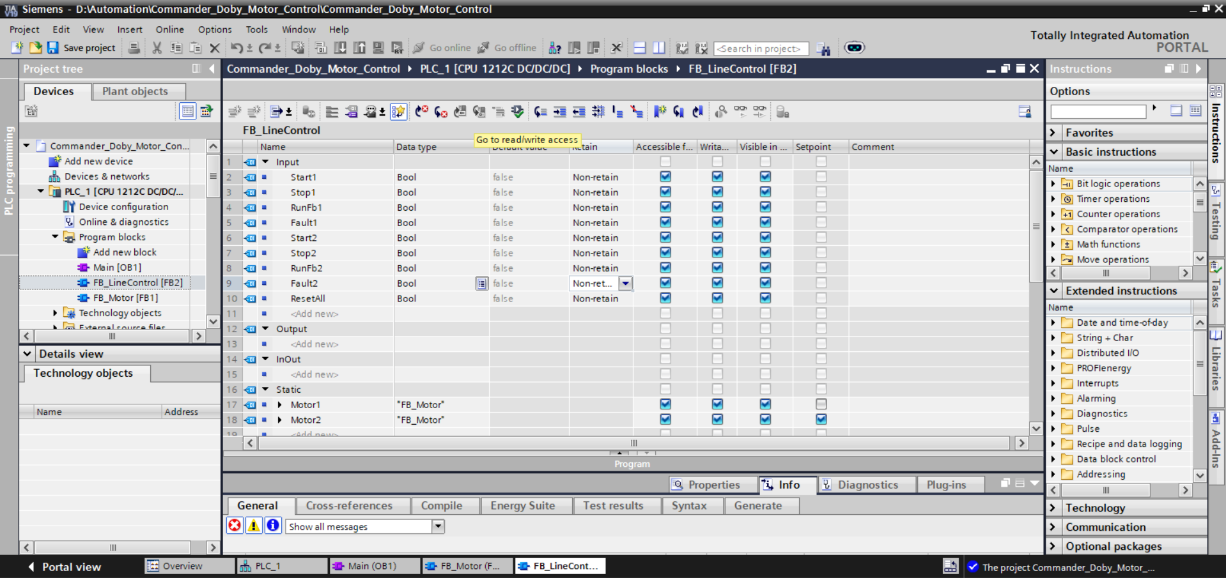1226x578 pixels.
Task: Click the Information filter icon in Info panel
Action: click(x=273, y=526)
